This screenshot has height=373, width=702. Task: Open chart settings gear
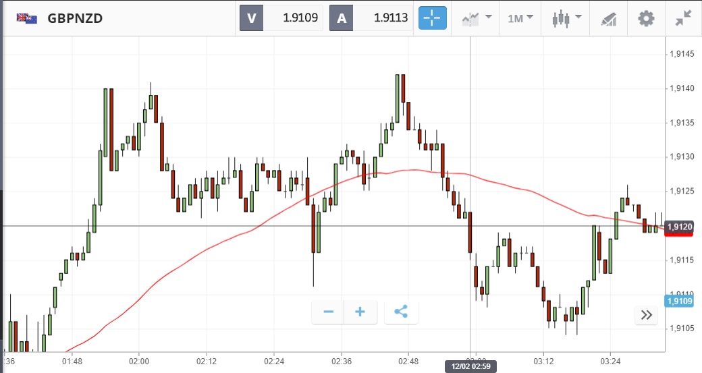pyautogui.click(x=646, y=18)
